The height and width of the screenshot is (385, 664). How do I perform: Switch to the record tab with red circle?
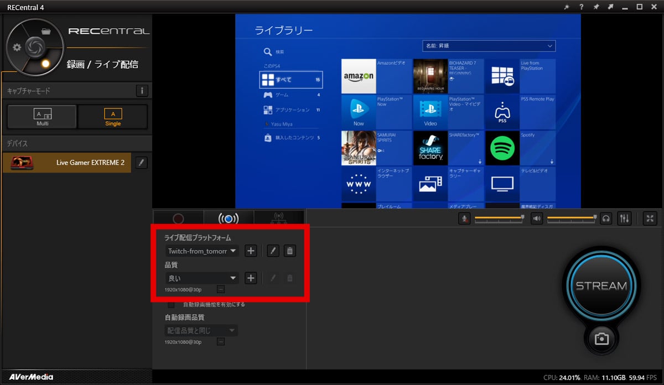[x=178, y=219]
